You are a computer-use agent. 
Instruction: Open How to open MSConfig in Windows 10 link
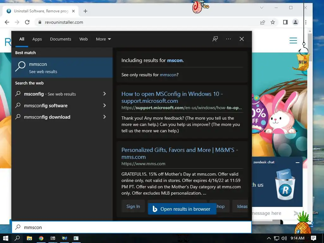pos(172,97)
